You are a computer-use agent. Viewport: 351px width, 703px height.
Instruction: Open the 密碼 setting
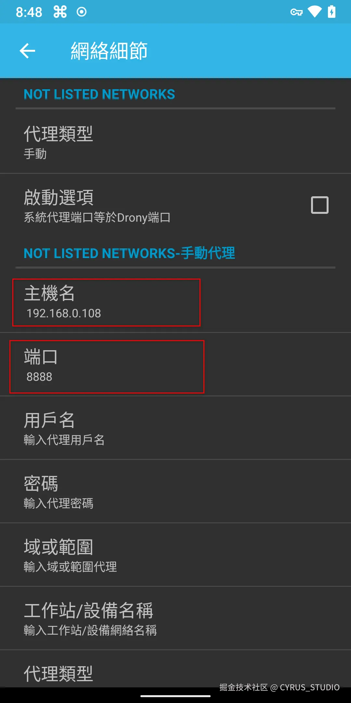[175, 491]
